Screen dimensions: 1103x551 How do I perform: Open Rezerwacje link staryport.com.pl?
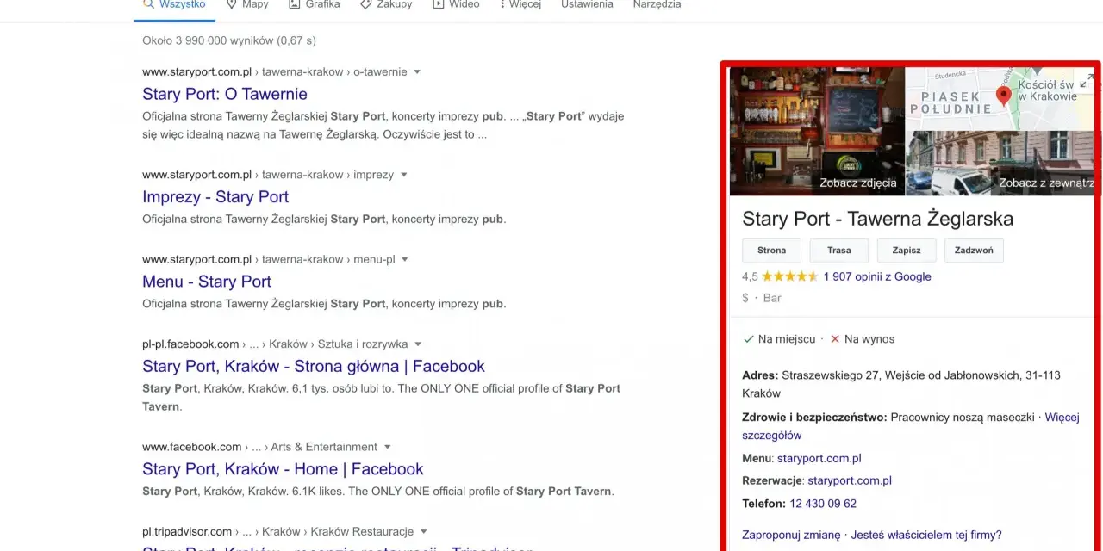click(850, 480)
